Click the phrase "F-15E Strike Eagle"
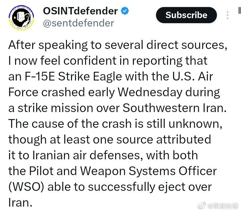This screenshot has height=212, width=241. (73, 76)
